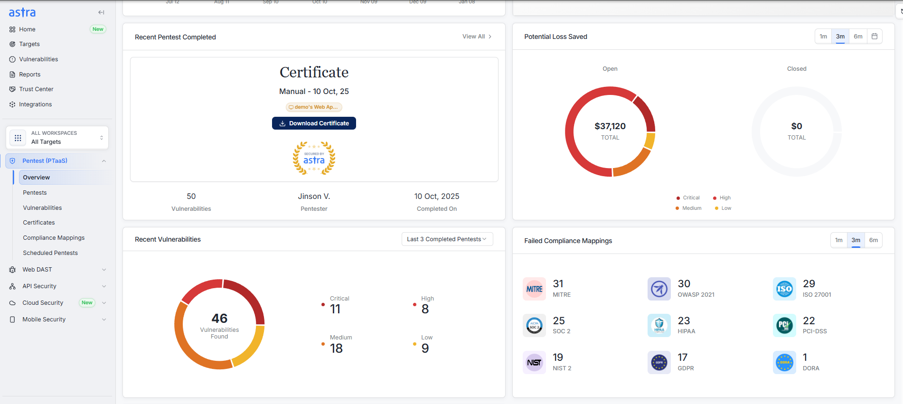Image resolution: width=903 pixels, height=404 pixels.
Task: Click the DORA logo
Action: pyautogui.click(x=784, y=363)
